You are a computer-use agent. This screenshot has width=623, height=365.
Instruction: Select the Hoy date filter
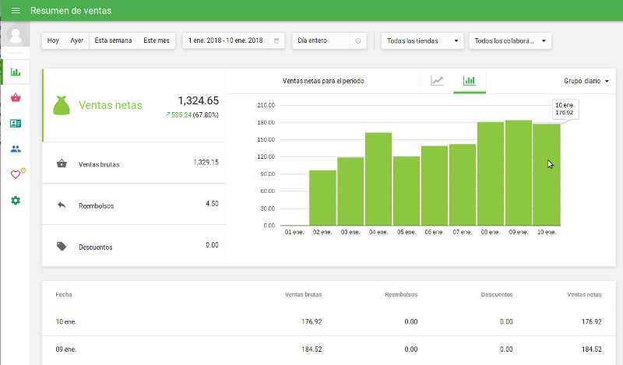[x=53, y=40]
